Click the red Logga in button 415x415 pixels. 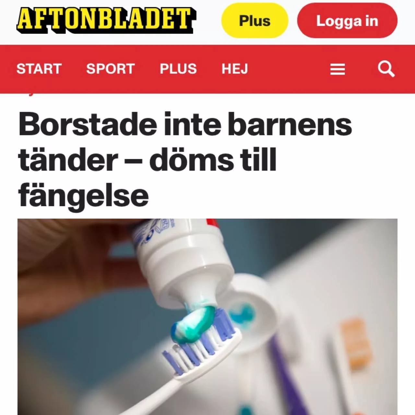click(x=347, y=21)
